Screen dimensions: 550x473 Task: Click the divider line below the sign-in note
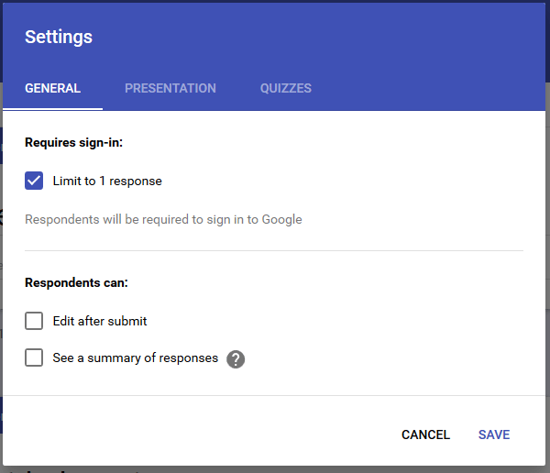(274, 250)
